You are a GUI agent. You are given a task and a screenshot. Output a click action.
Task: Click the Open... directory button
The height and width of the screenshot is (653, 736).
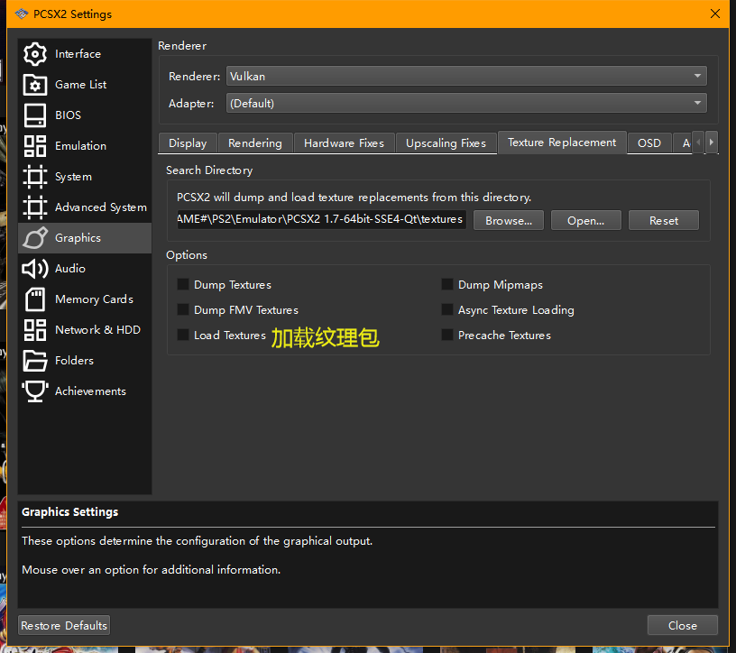click(585, 221)
